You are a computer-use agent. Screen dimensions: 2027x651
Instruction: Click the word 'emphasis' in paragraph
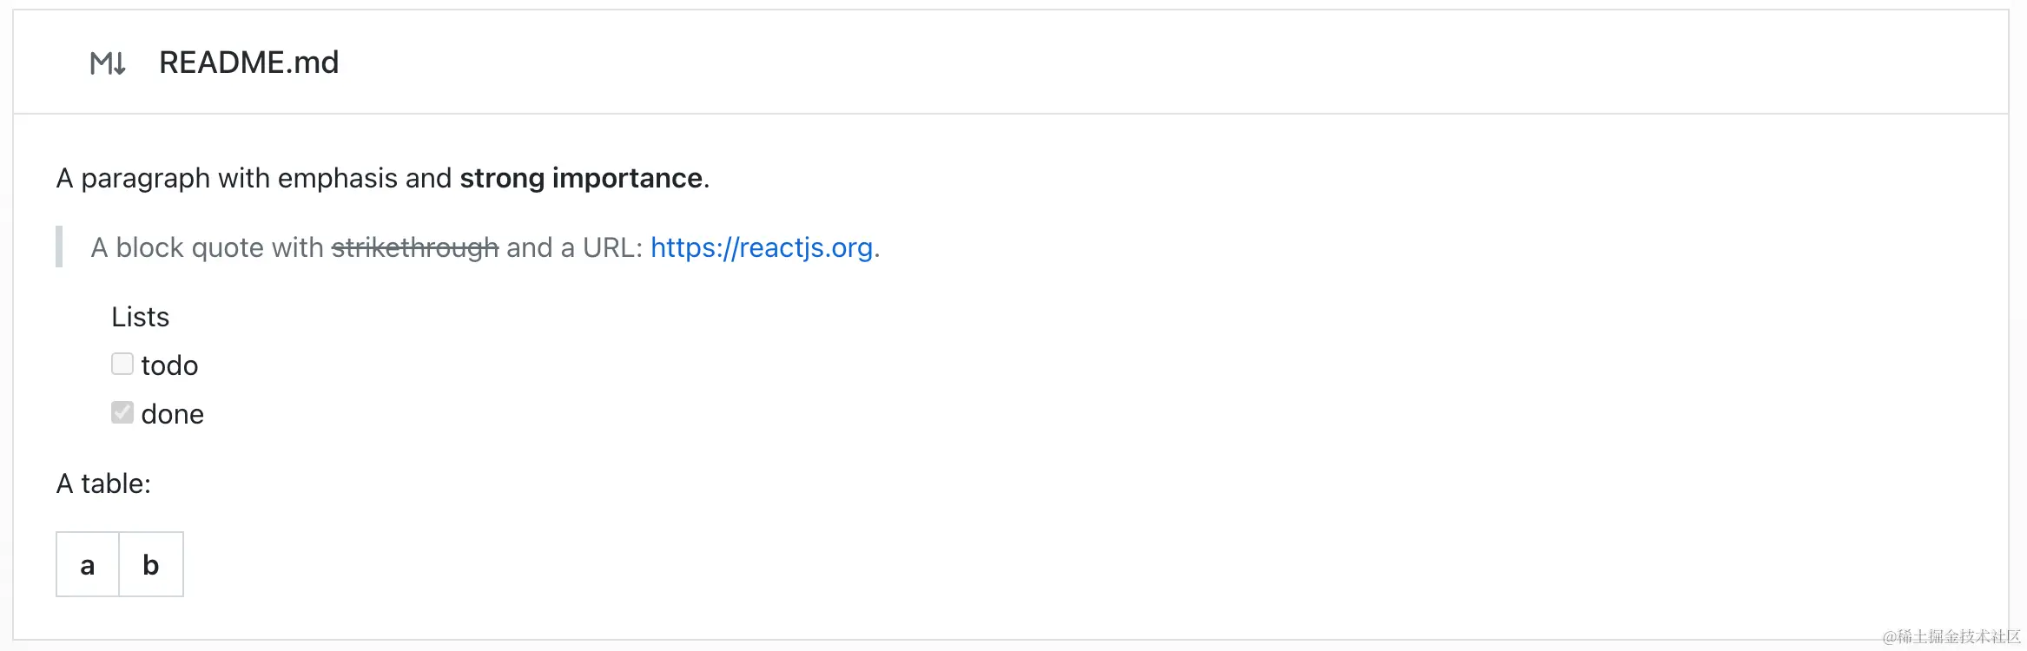click(338, 178)
